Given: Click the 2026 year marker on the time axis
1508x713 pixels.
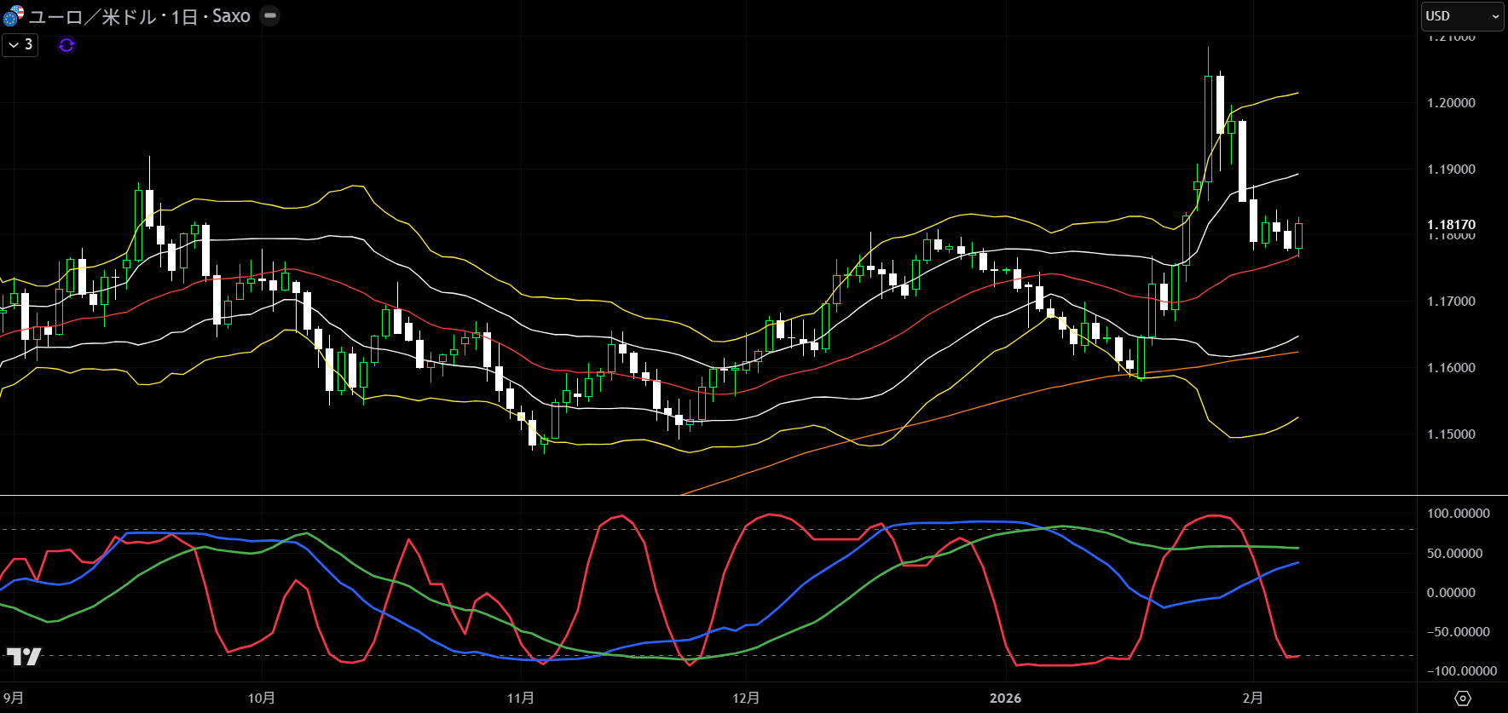Looking at the screenshot, I should pyautogui.click(x=1005, y=698).
